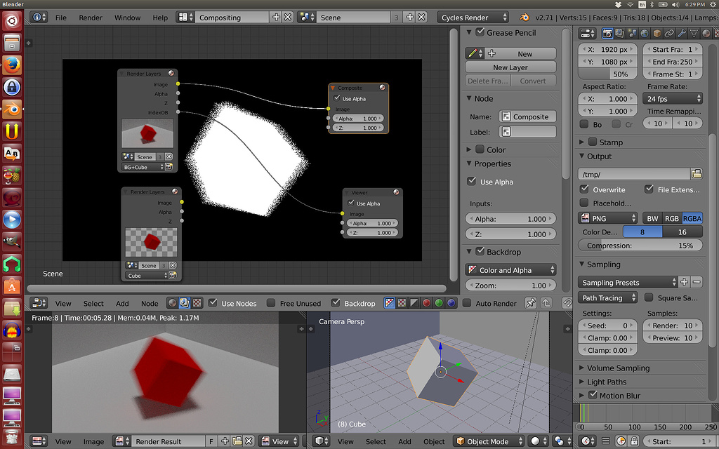Open image file folder icon in image editor
This screenshot has width=719, height=449.
click(x=237, y=441)
